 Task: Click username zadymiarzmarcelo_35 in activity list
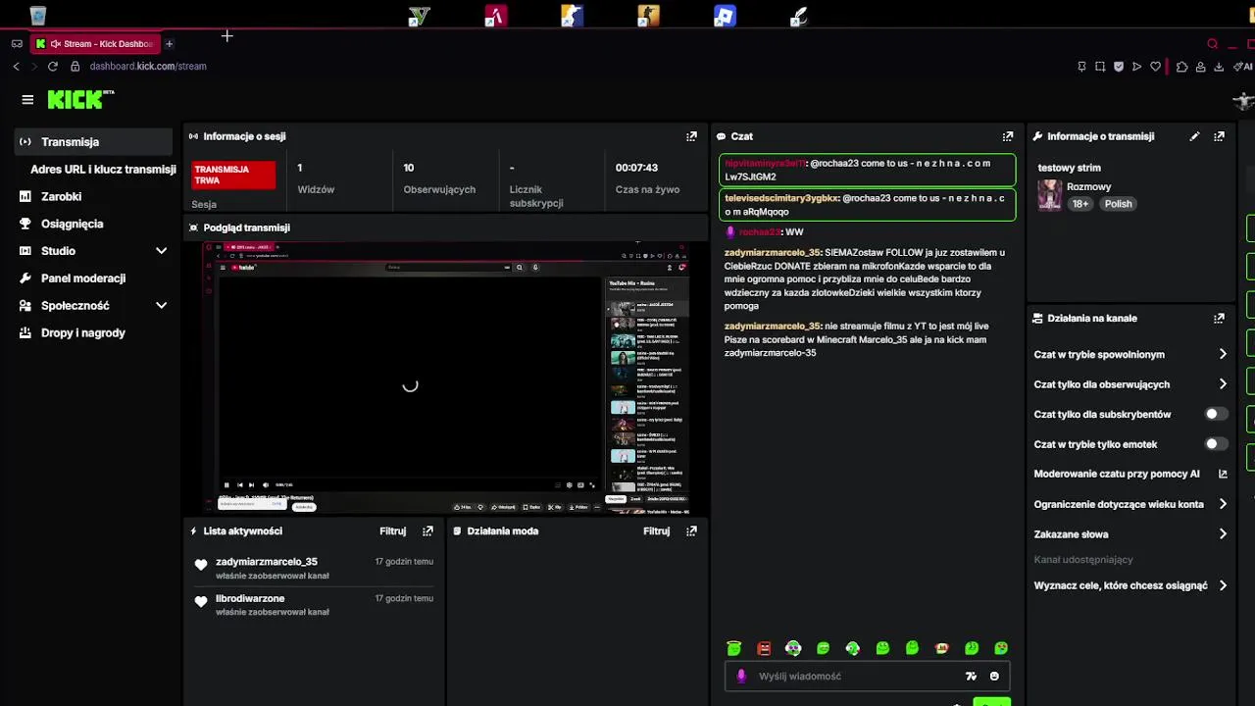pos(267,562)
